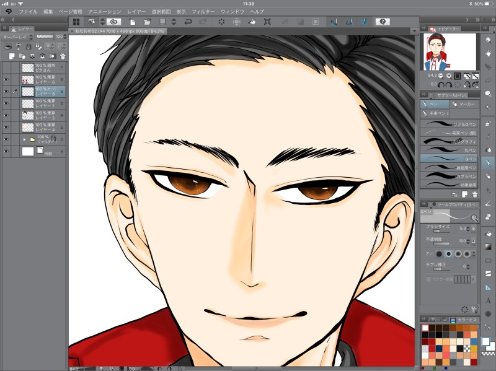This screenshot has height=371, width=496.
Task: Collapse right panel with double-arrow
Action: [x=477, y=20]
